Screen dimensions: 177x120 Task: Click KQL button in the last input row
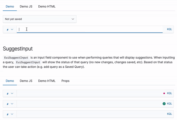[x=169, y=114]
